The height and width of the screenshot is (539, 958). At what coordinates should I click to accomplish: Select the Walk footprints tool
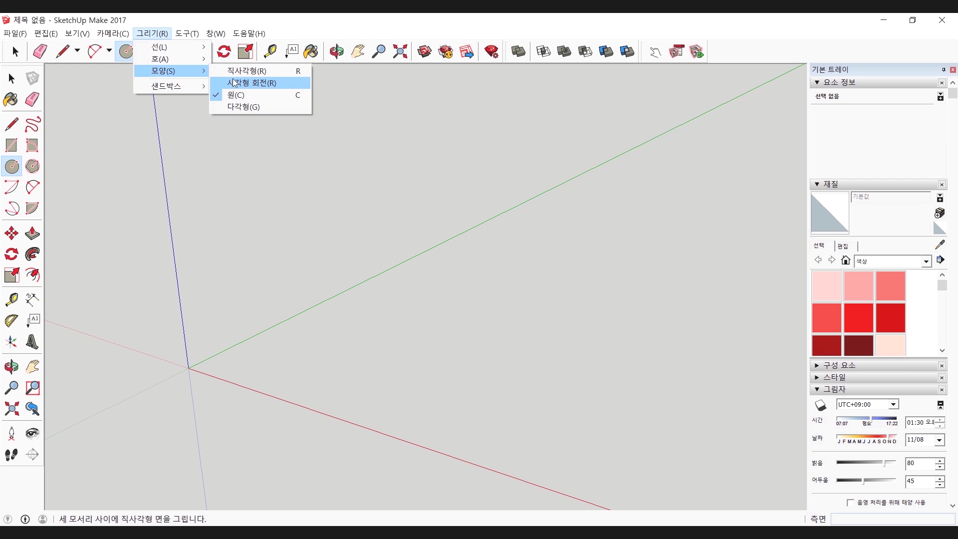click(11, 455)
